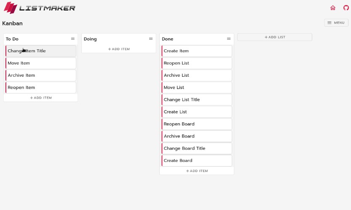Image resolution: width=351 pixels, height=210 pixels.
Task: Click Add List button
Action: pos(275,37)
